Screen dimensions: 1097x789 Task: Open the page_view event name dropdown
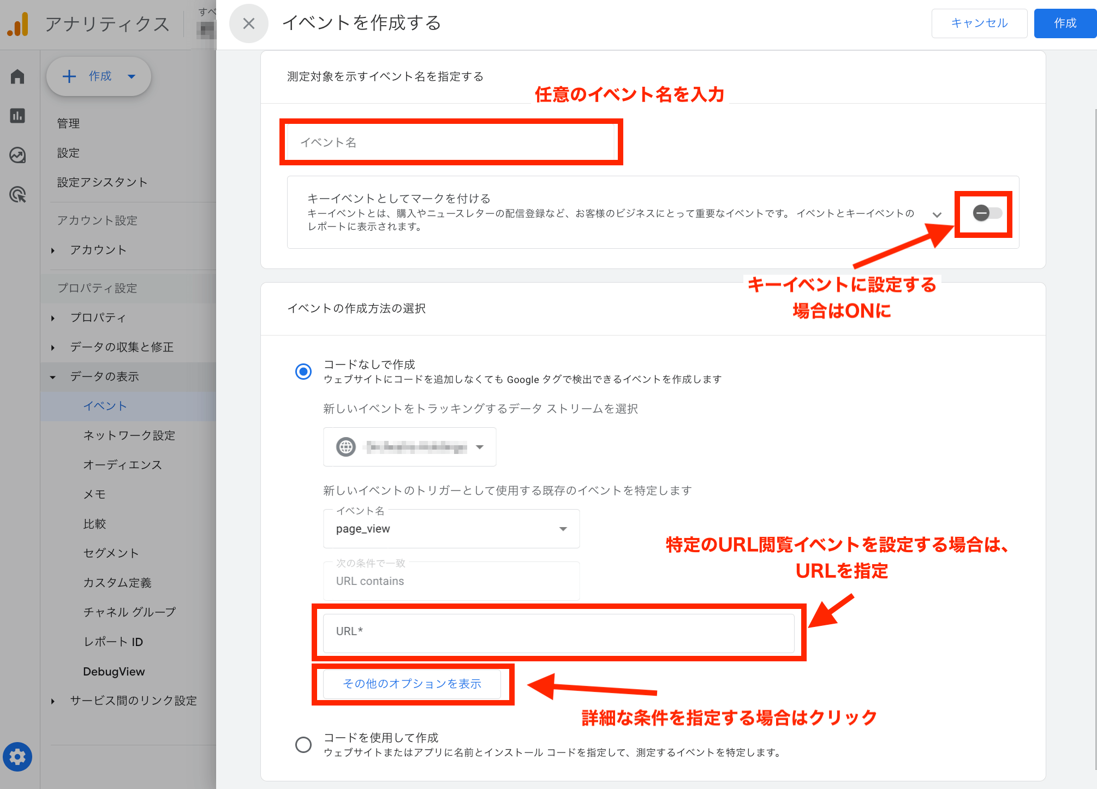(x=451, y=529)
